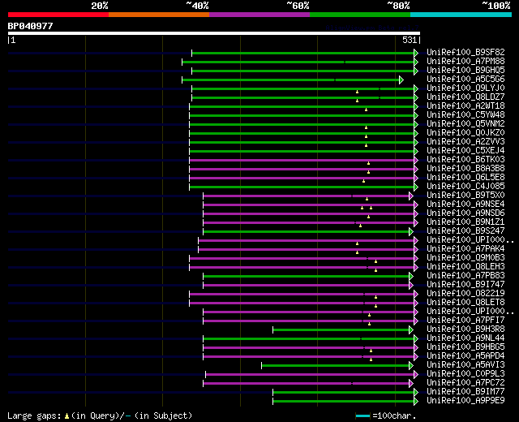Open the UniRef100_Q9LYJ0 entry

point(465,88)
